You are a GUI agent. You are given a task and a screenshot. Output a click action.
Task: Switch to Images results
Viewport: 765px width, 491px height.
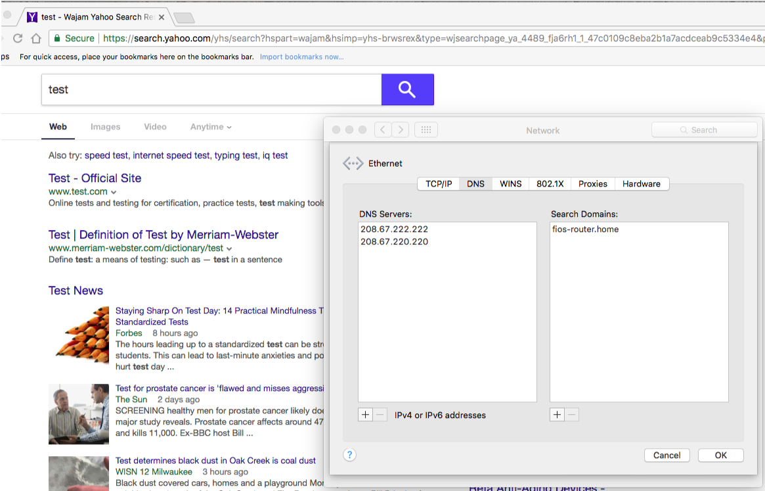[x=105, y=127]
